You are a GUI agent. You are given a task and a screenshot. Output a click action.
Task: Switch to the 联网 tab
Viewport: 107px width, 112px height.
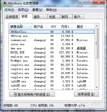(x=66, y=17)
